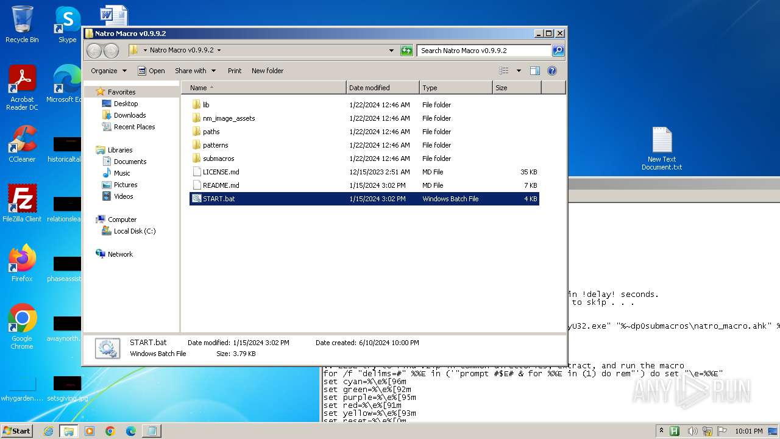Click the Search Natro Macro input field
The width and height of the screenshot is (780, 439).
(484, 51)
